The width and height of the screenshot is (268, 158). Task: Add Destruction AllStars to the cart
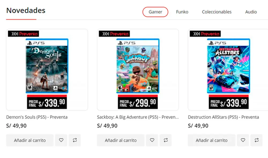click(211, 140)
